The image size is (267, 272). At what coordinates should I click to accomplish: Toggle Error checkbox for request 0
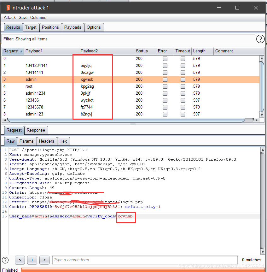165,59
